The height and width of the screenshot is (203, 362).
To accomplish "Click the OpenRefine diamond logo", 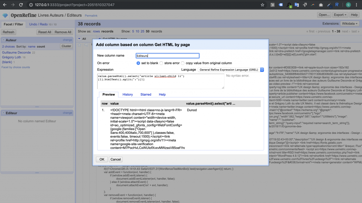I will [5, 16].
